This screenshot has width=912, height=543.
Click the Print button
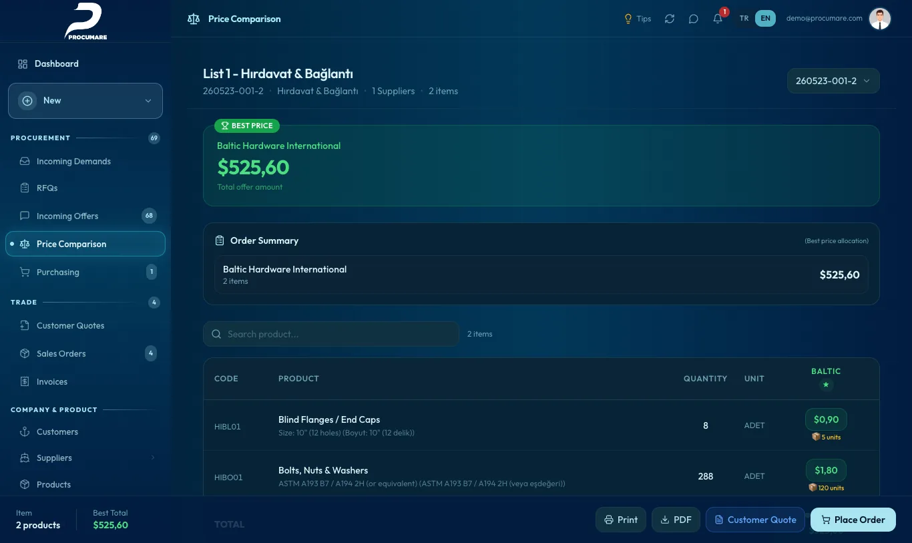pos(621,520)
